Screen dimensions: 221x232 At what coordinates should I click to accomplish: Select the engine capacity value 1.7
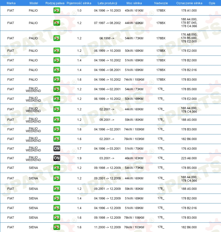[79, 149]
